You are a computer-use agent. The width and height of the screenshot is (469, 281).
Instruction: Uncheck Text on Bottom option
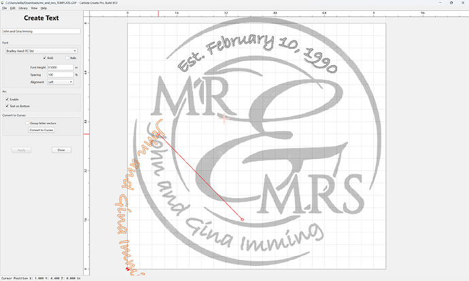tap(7, 106)
